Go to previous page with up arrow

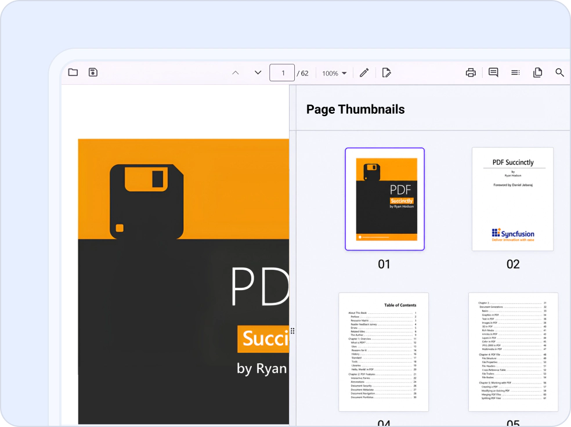[236, 73]
